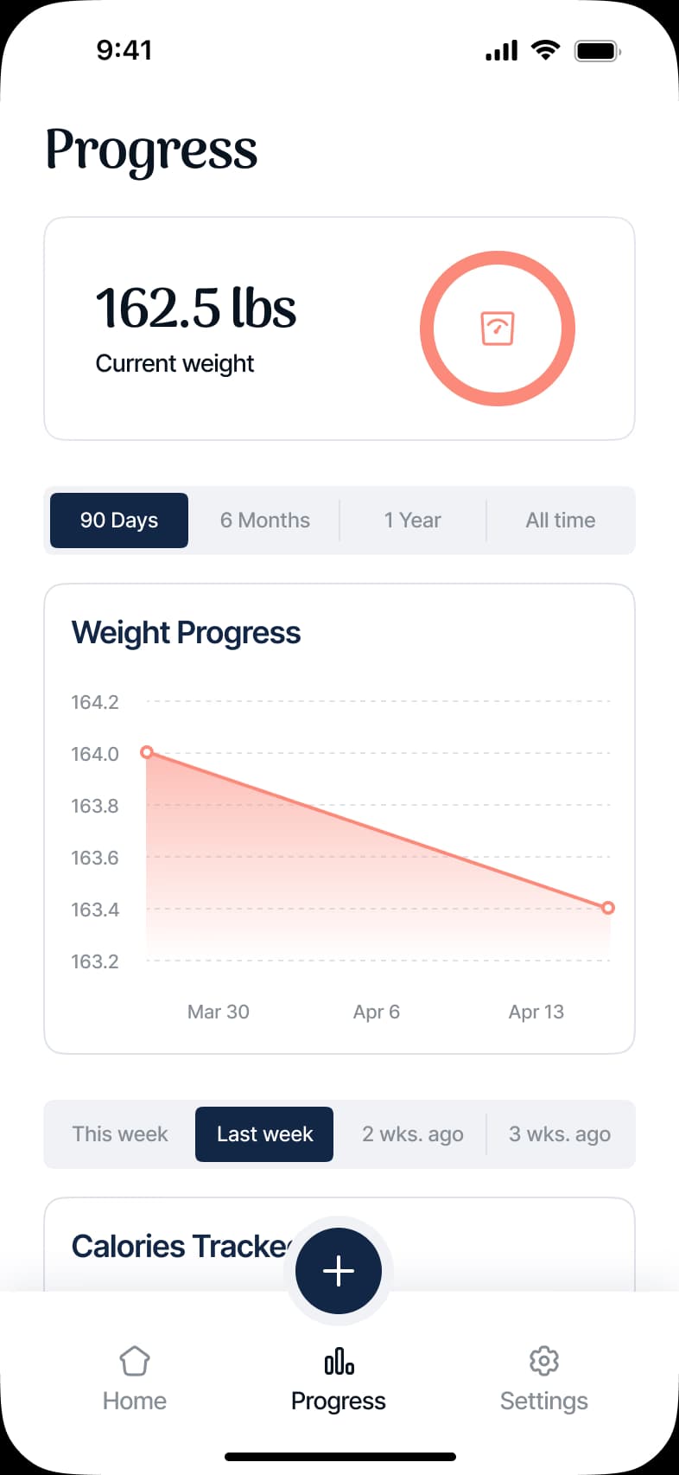Select the This week tab
679x1475 pixels.
[x=120, y=1134]
